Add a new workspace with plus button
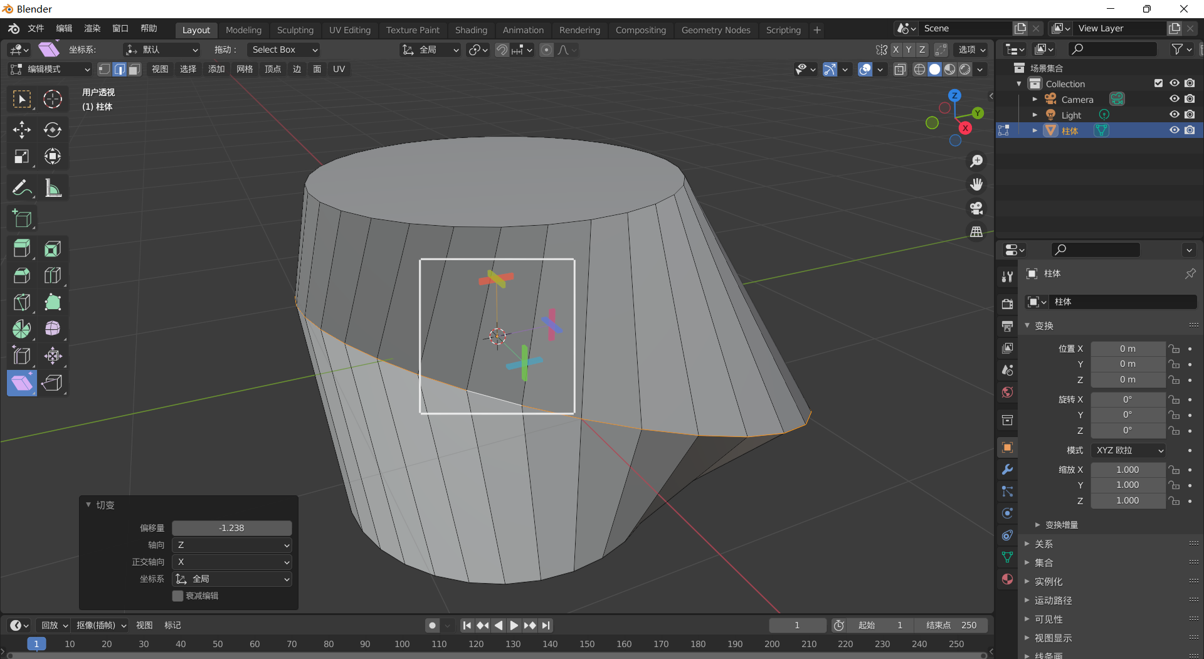Screen dimensions: 1204x659 [816, 30]
